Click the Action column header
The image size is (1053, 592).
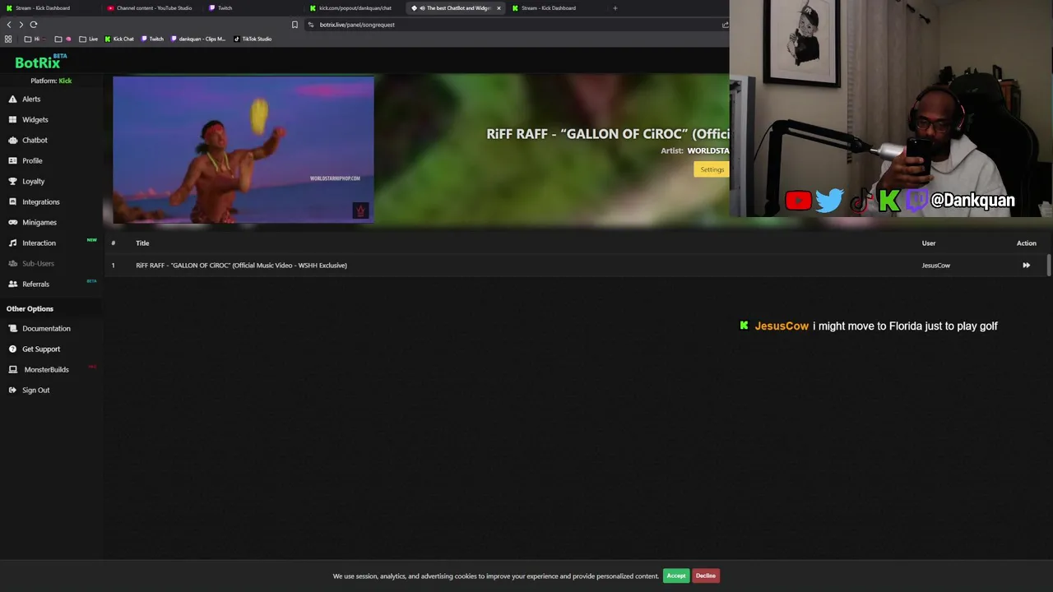tap(1027, 243)
